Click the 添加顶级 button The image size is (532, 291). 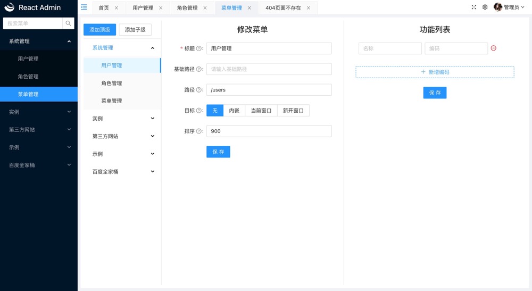(x=100, y=29)
